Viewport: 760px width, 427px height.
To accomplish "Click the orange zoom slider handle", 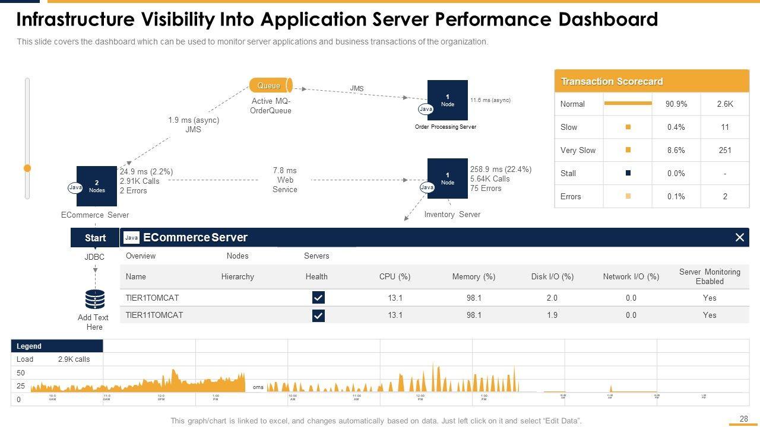I will (27, 168).
